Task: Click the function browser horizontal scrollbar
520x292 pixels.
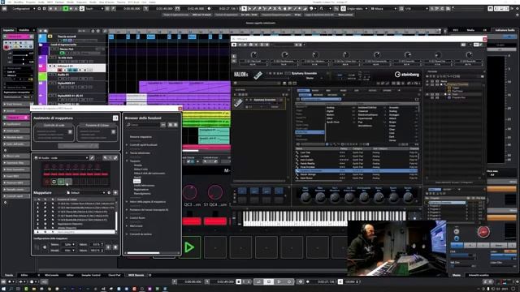Action: [x=143, y=253]
